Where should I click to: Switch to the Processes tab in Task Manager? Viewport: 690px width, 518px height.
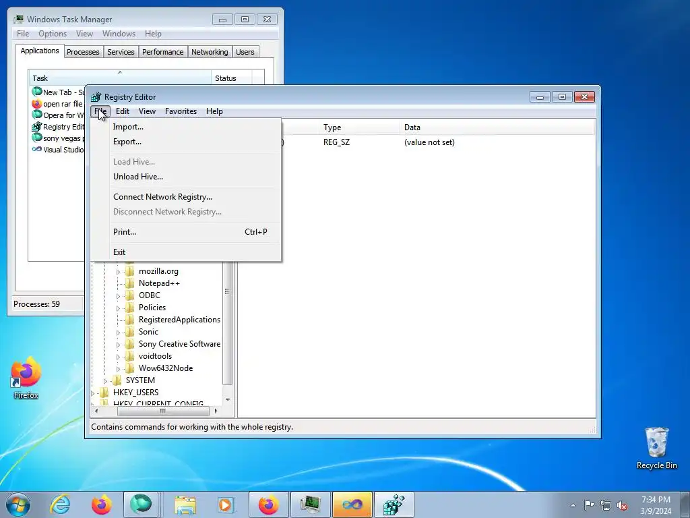[x=83, y=52]
